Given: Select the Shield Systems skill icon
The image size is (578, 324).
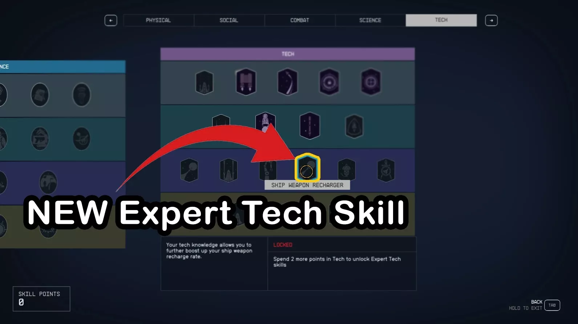Looking at the screenshot, I should coord(354,126).
